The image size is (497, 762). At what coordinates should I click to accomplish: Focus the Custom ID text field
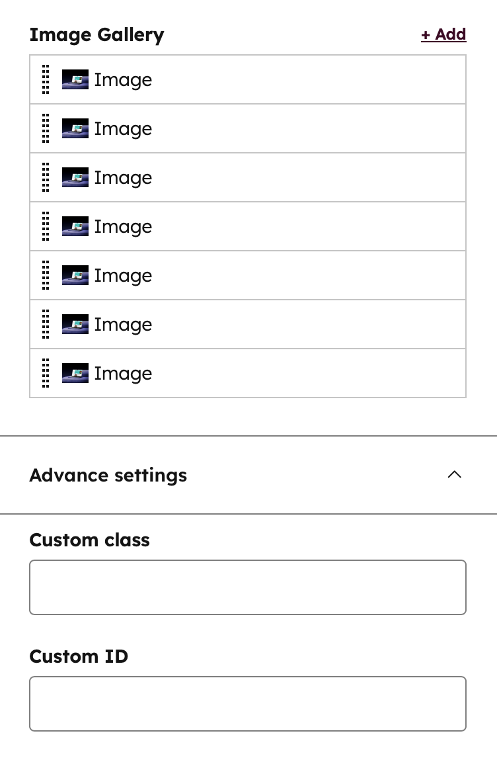[248, 704]
